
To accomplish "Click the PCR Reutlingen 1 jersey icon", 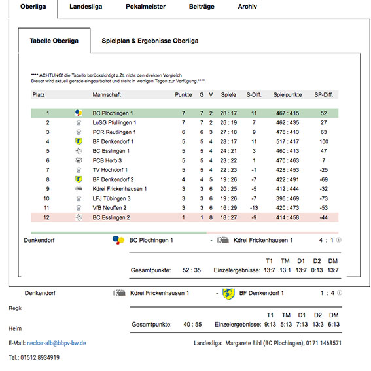I will [79, 132].
